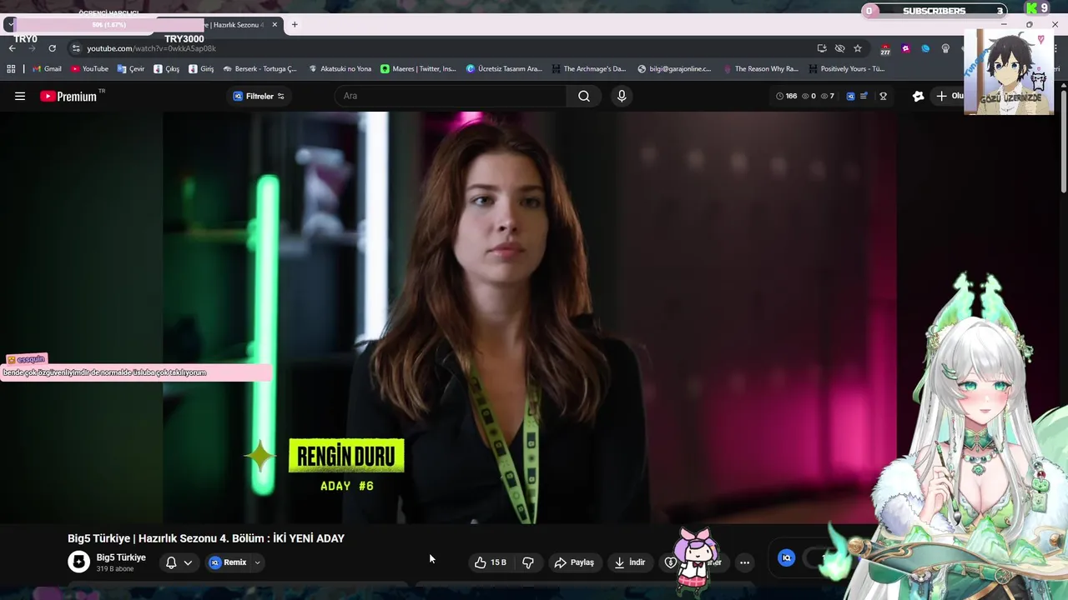The height and width of the screenshot is (600, 1068).
Task: Click the magnifying glass search button
Action: pos(584,96)
